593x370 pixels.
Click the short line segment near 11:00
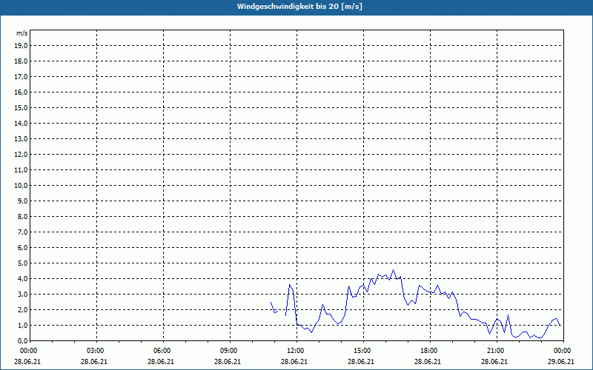274,308
